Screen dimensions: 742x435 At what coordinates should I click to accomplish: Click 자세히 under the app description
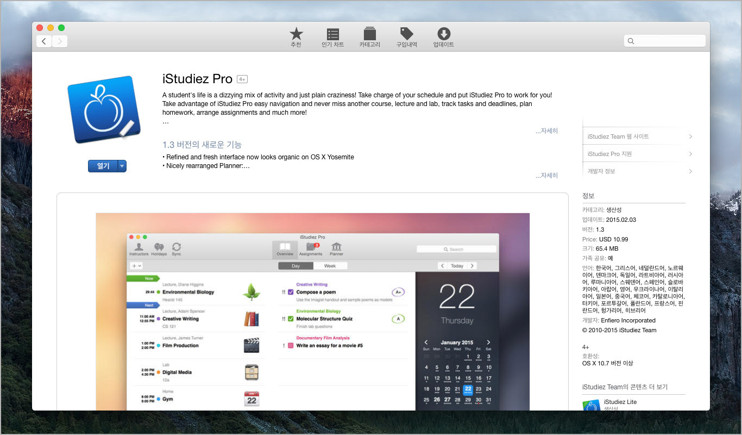pyautogui.click(x=547, y=131)
